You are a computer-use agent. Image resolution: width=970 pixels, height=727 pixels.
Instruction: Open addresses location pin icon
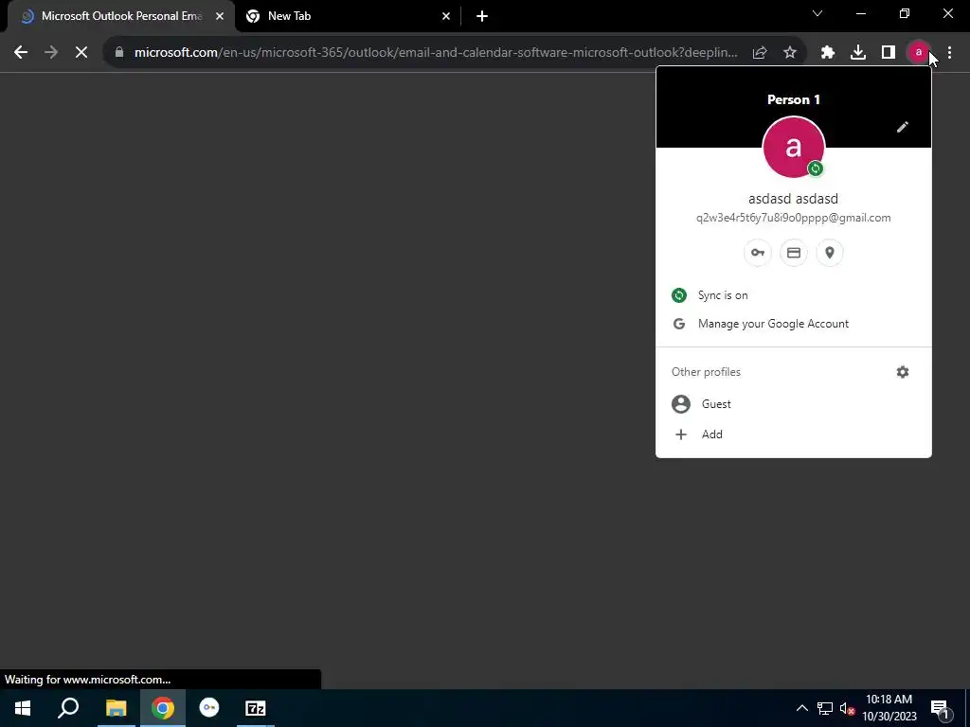(830, 252)
